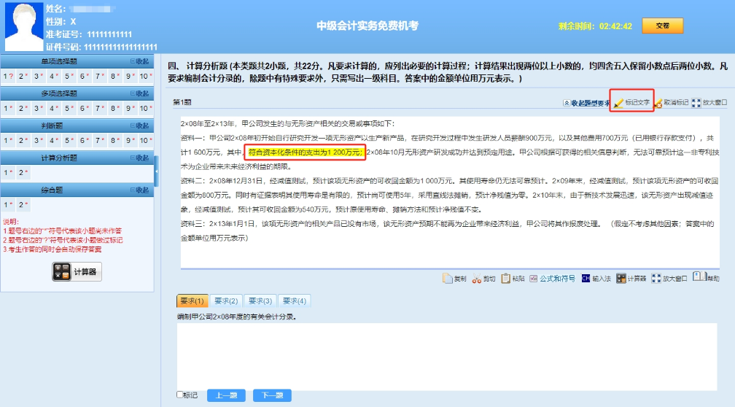Switch to the 要求(3) tab
This screenshot has height=407, width=735.
(260, 301)
